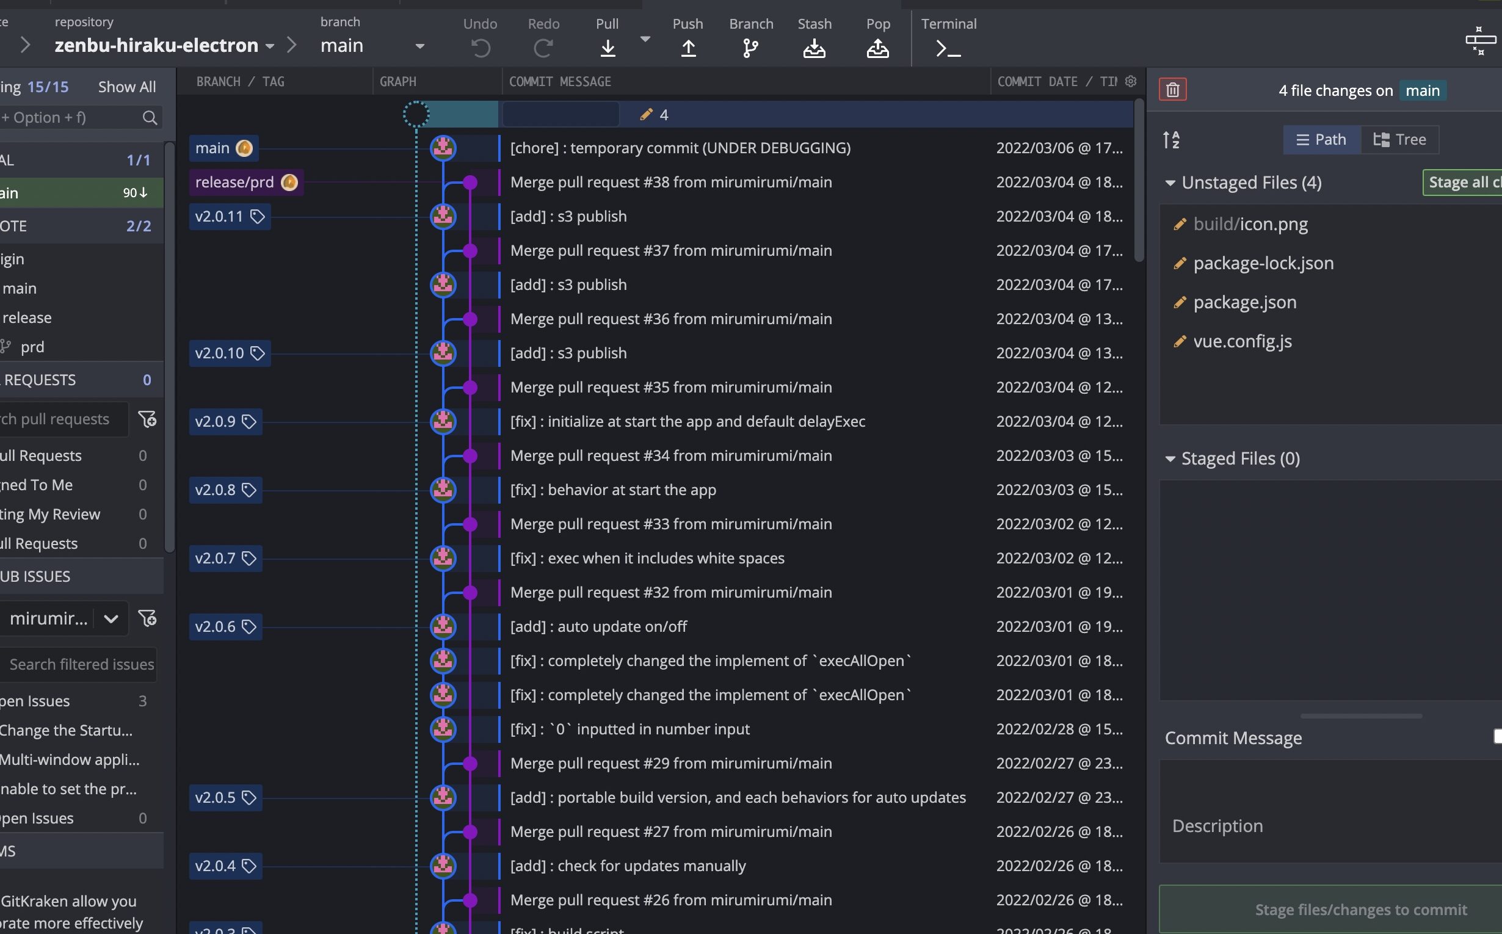
Task: Switch file view to Tree
Action: pyautogui.click(x=1399, y=140)
